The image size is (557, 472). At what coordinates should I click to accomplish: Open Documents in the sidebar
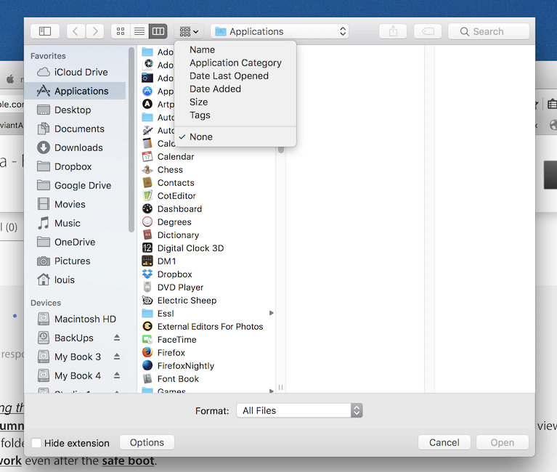[75, 129]
